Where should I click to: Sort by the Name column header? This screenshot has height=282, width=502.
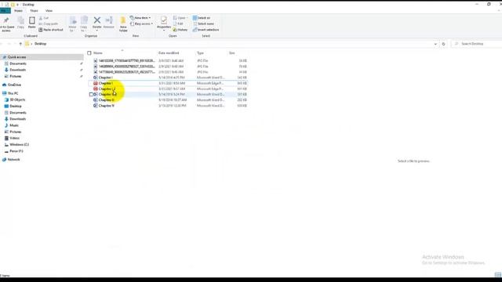98,53
